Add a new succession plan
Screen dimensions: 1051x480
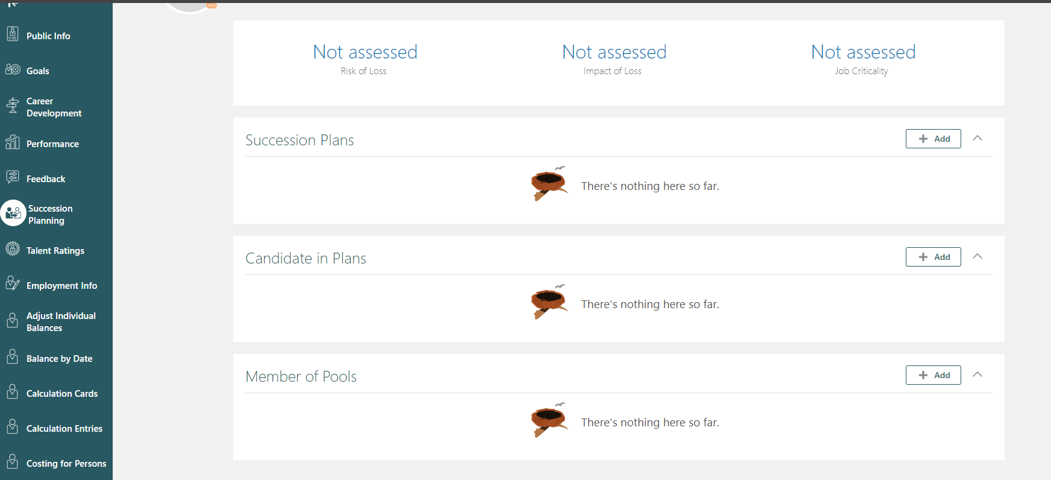click(933, 138)
